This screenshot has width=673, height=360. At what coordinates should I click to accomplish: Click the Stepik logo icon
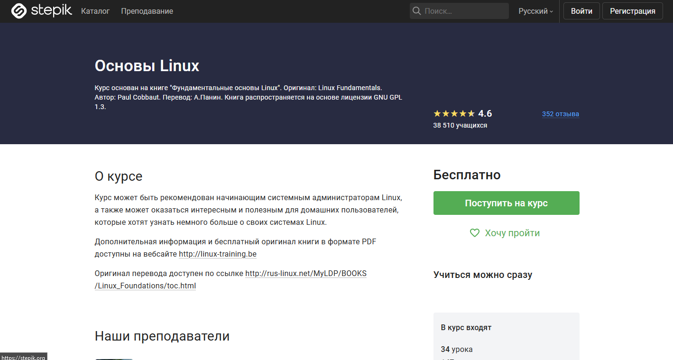(x=19, y=11)
